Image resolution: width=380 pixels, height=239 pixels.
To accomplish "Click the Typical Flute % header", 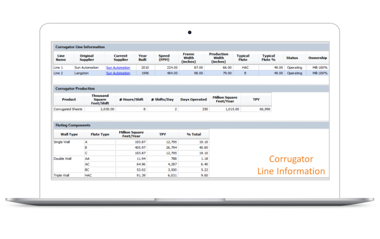I will coord(269,58).
